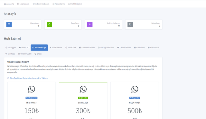Click the gray document Faturalarım icon
206x119 pixels.
pos(130,24)
